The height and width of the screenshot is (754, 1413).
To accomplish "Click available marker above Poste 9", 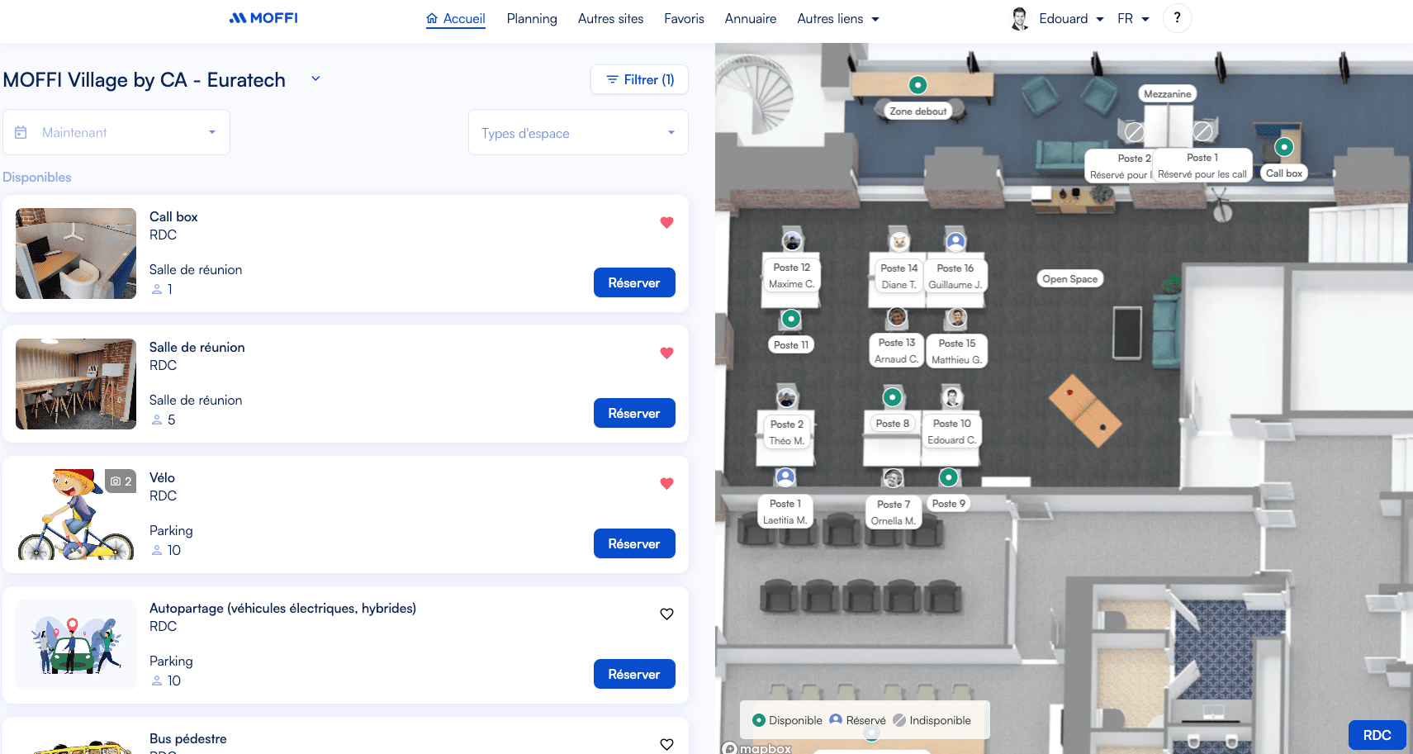I will point(949,477).
